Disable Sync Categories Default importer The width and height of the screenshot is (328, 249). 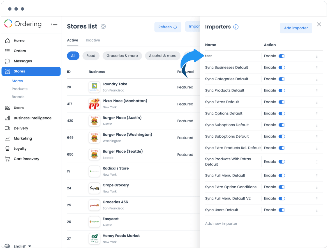click(x=282, y=79)
